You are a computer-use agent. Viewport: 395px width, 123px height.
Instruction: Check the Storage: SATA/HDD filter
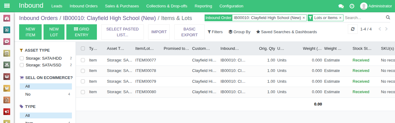coord(22,58)
